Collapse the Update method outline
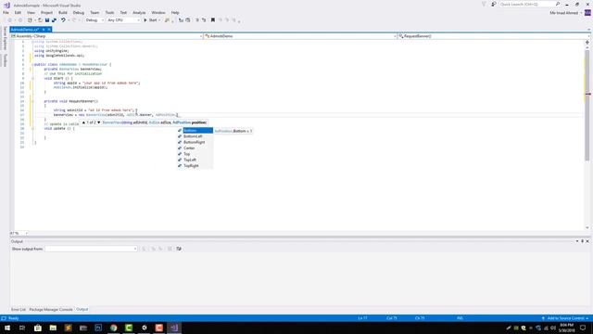The height and width of the screenshot is (334, 593). point(32,129)
